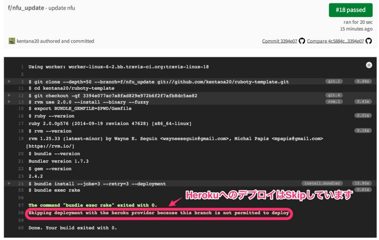Click log line '$ bundle --version'
This screenshot has height=240, width=379.
tap(54, 154)
